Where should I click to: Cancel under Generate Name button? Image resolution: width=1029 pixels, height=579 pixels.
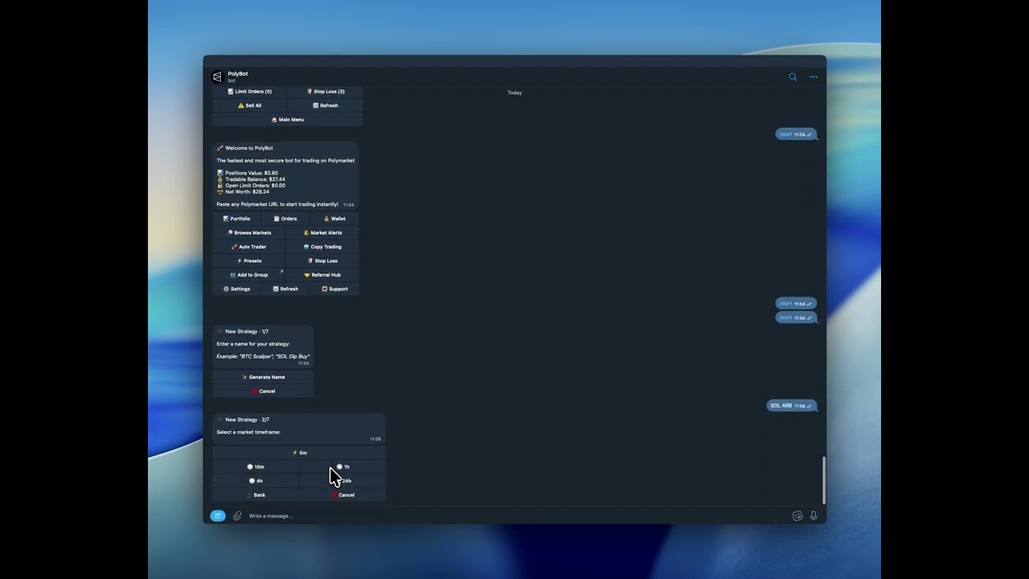point(263,391)
